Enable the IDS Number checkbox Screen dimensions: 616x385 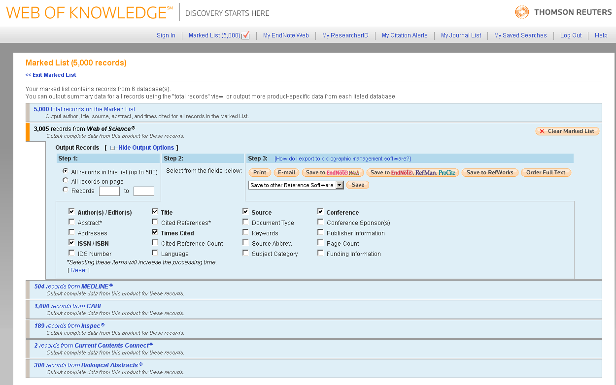pos(71,253)
